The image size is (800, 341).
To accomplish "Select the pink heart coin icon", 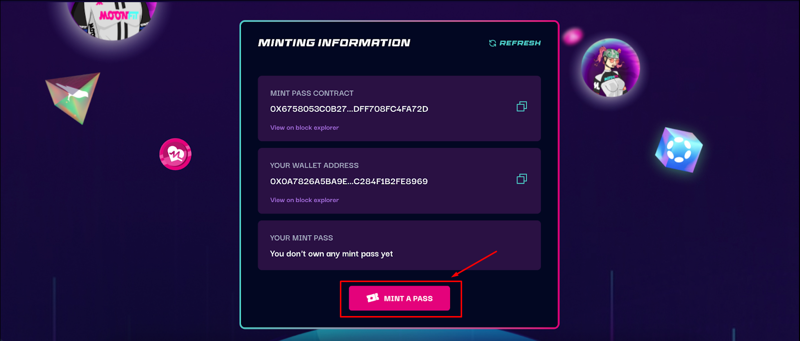I will coord(175,154).
